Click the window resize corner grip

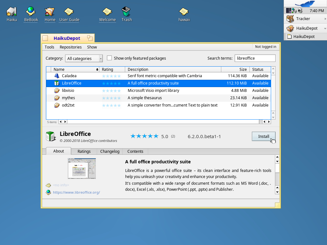click(278, 205)
